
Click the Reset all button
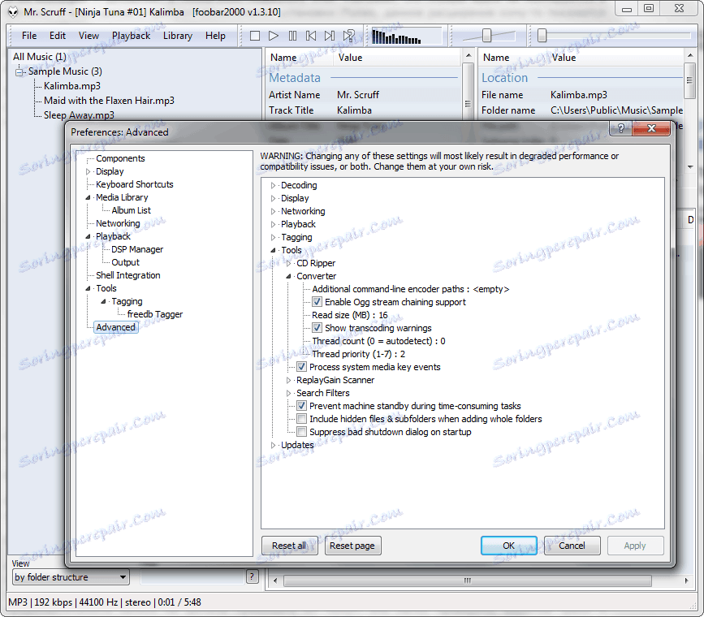point(290,546)
